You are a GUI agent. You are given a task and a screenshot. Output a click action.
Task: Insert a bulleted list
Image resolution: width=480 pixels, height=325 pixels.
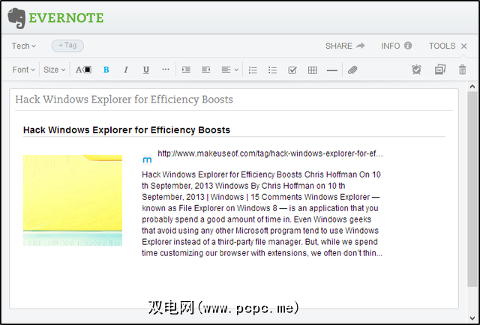[x=272, y=70]
